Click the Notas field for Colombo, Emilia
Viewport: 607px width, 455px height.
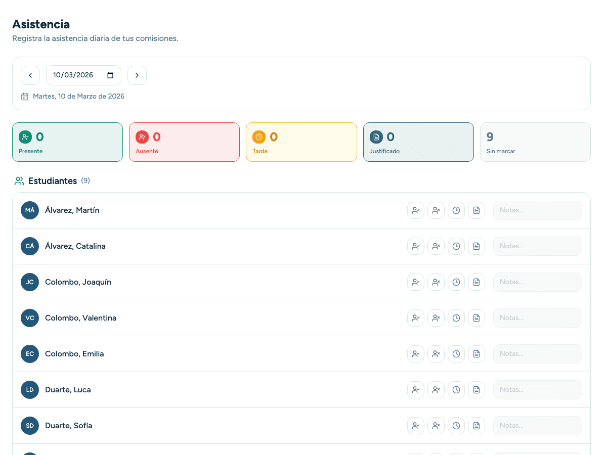538,354
